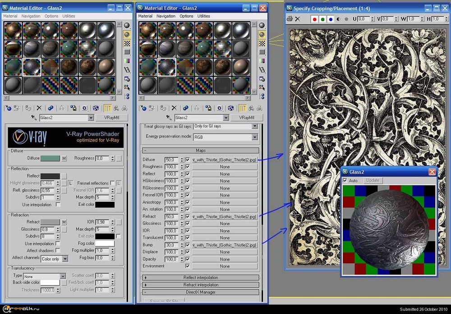Viewport: 451px width, 314px height.
Task: Open Affect channels Color only dropdown
Action: [x=65, y=259]
